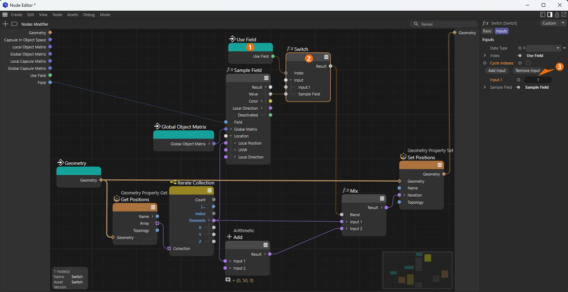Open the Assets menu

tap(73, 15)
